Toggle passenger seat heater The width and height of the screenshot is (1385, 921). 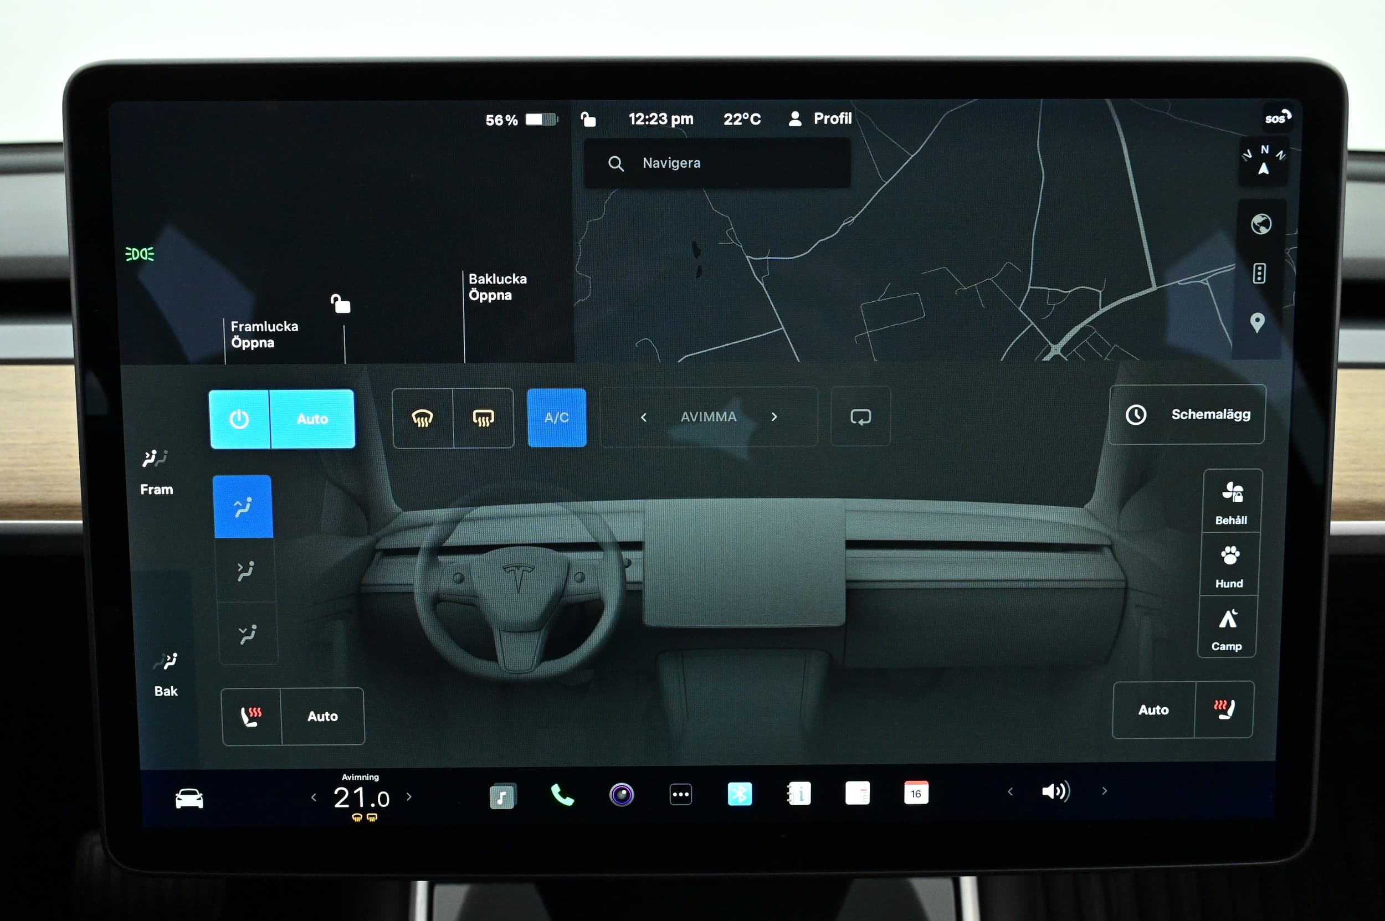(1224, 709)
